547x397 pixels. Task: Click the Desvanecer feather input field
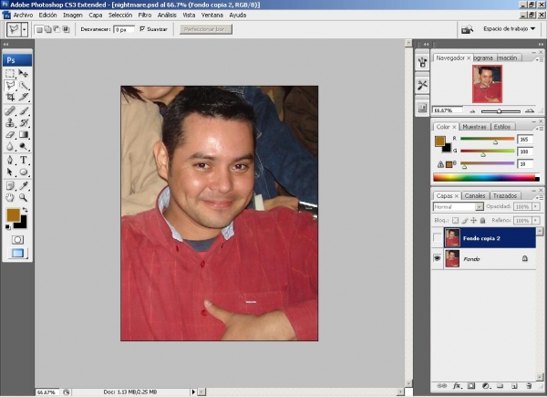tap(124, 30)
